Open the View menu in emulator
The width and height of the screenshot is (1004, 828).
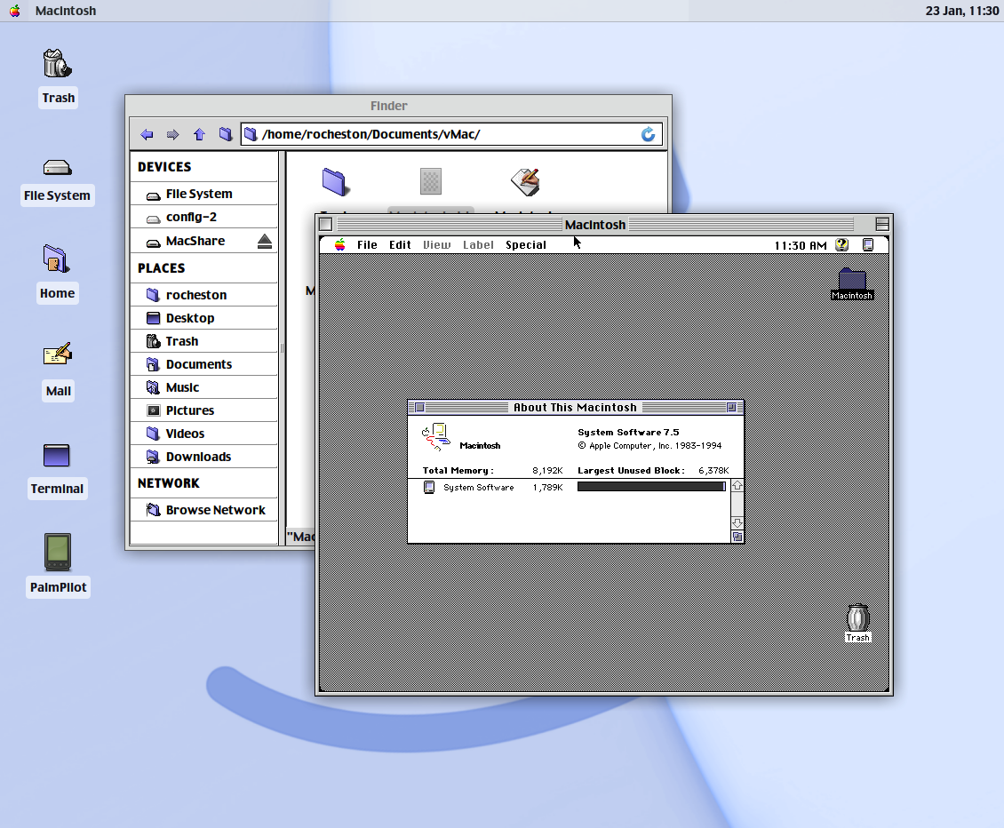tap(436, 244)
